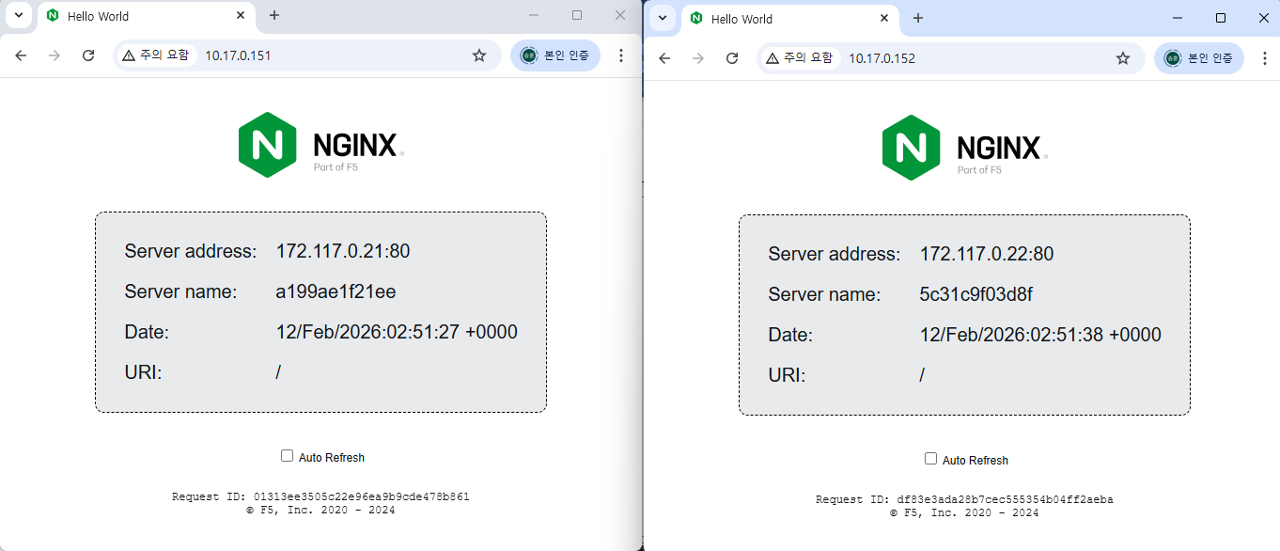Go forward in the 10.17.0.152 window
This screenshot has height=551, width=1280.
pos(698,58)
